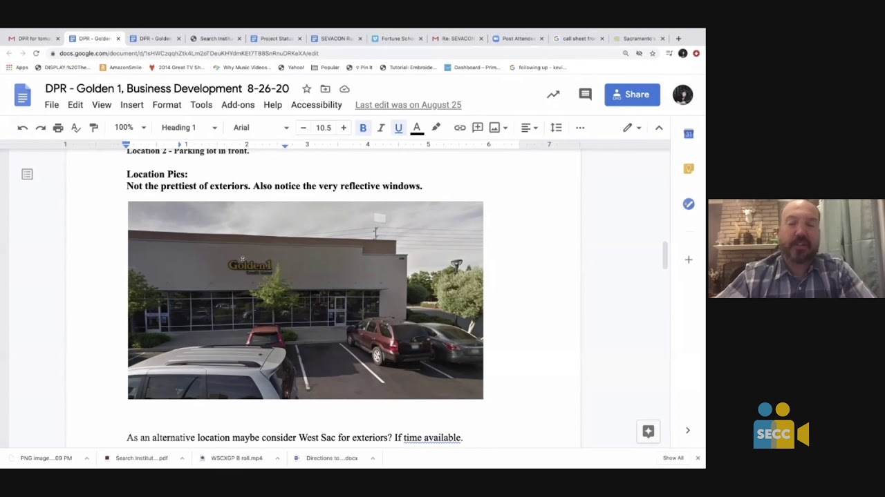Image resolution: width=885 pixels, height=497 pixels.
Task: Star the DPR - Golden 1 document
Action: pos(306,89)
